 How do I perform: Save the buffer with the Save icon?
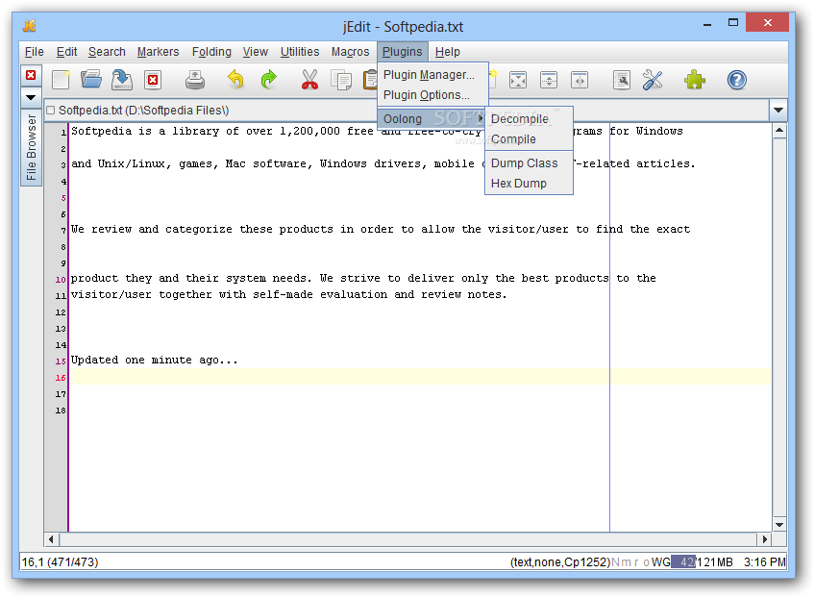point(122,80)
